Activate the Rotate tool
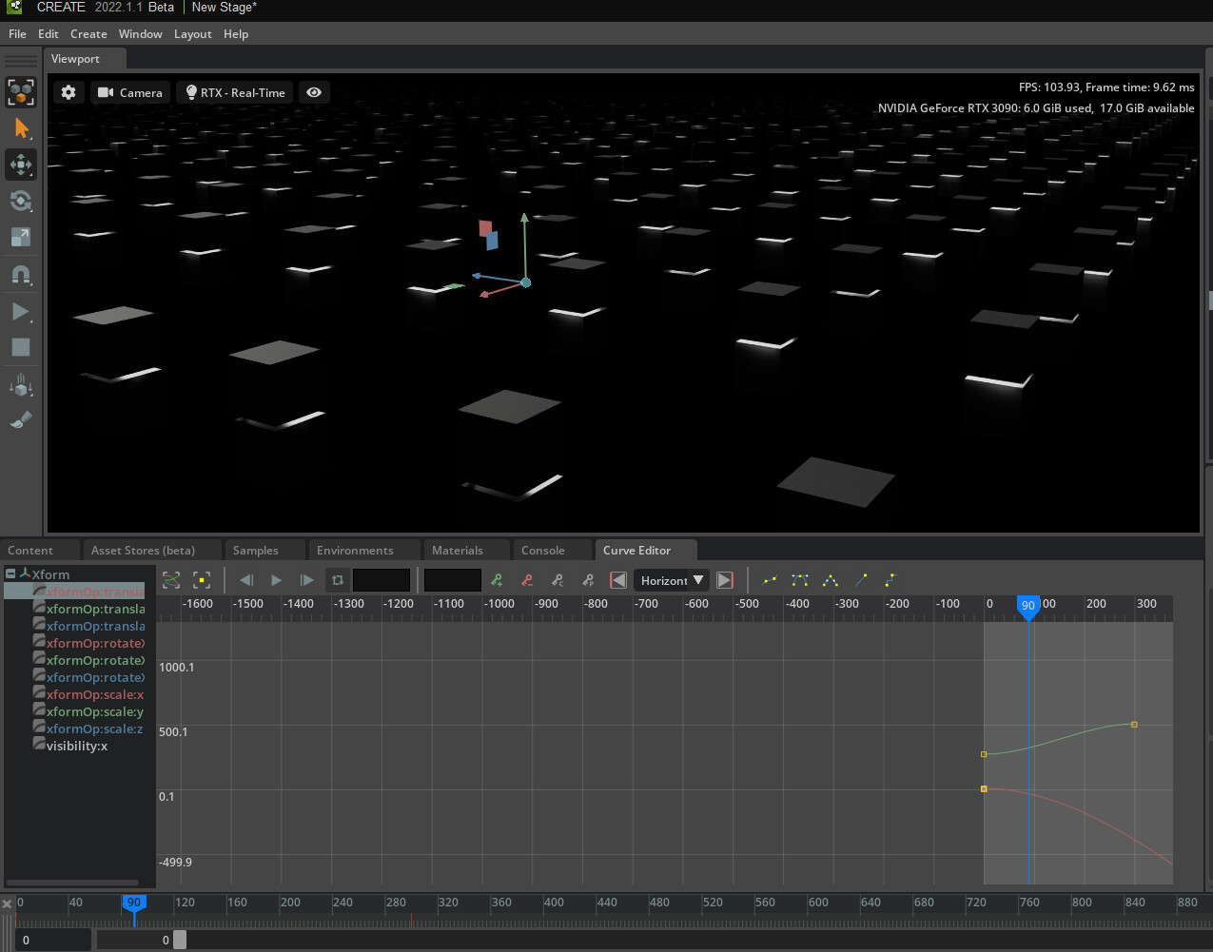Image resolution: width=1213 pixels, height=952 pixels. tap(21, 201)
